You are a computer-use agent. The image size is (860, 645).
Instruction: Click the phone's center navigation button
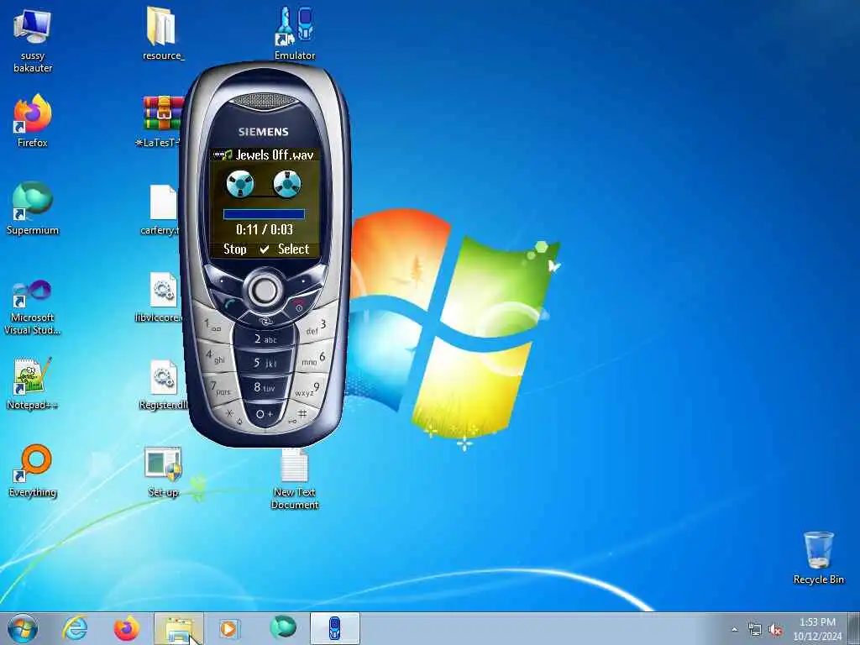(x=265, y=291)
